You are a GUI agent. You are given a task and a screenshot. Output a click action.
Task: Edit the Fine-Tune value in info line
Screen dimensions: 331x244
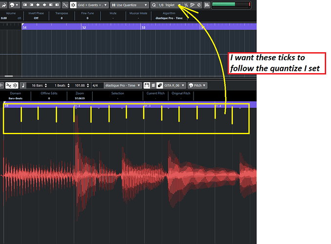point(87,18)
